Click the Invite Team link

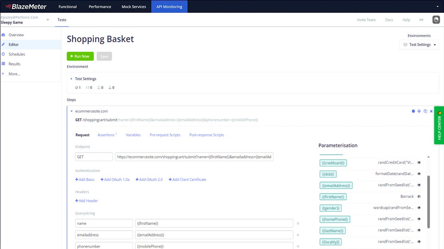click(x=366, y=20)
